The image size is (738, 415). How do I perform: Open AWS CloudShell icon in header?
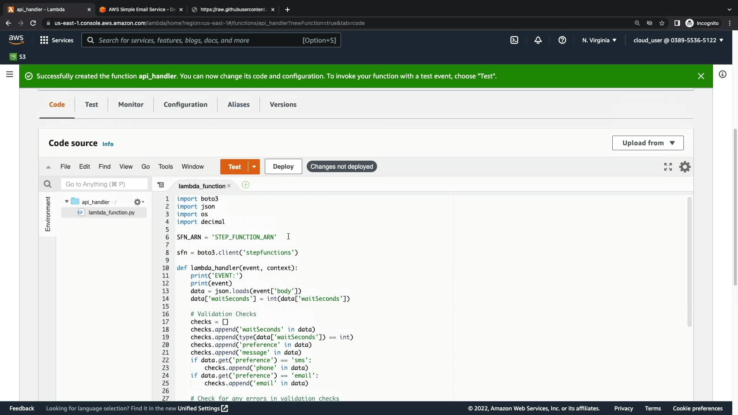pyautogui.click(x=514, y=40)
